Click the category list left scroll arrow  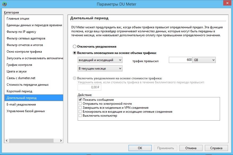coord(7,140)
